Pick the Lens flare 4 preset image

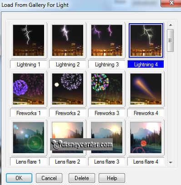pos(146,138)
